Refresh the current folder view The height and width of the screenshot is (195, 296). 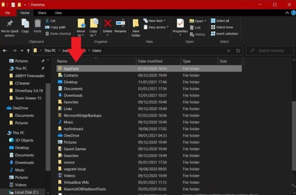[x=238, y=51]
